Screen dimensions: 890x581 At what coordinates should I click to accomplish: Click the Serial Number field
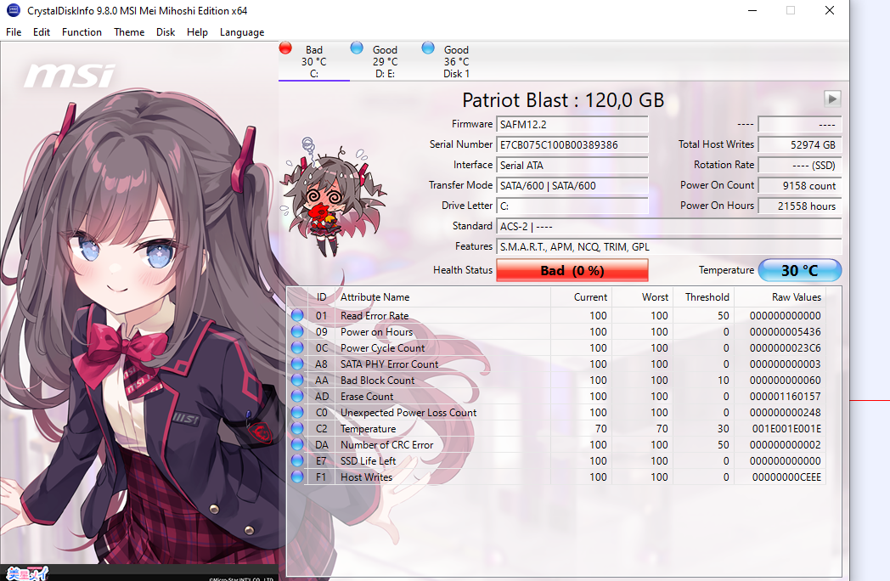[x=572, y=144]
